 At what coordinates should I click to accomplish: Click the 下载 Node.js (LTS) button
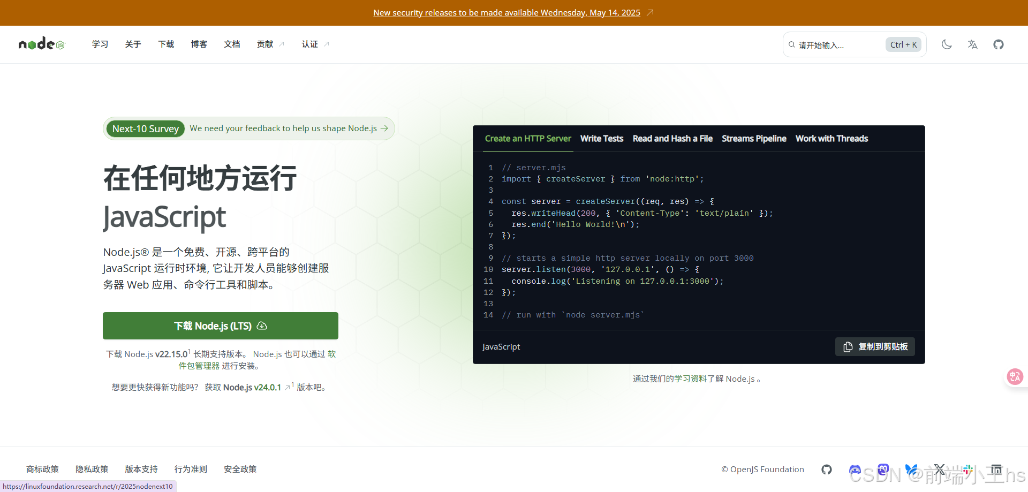coord(221,326)
